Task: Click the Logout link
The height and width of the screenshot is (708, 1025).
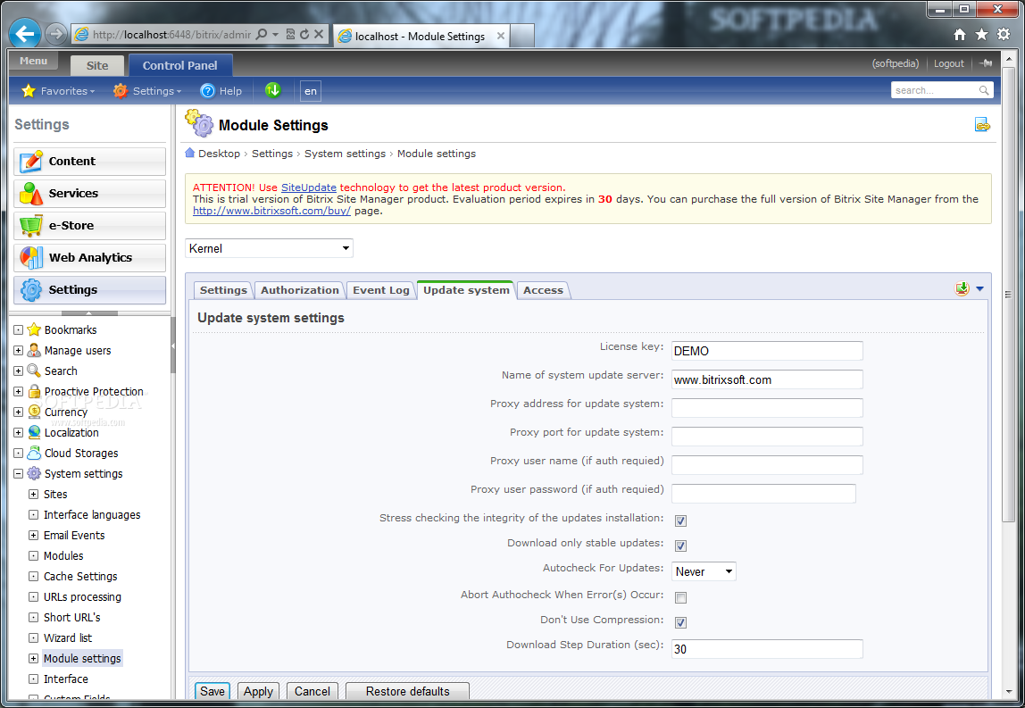Action: point(948,63)
